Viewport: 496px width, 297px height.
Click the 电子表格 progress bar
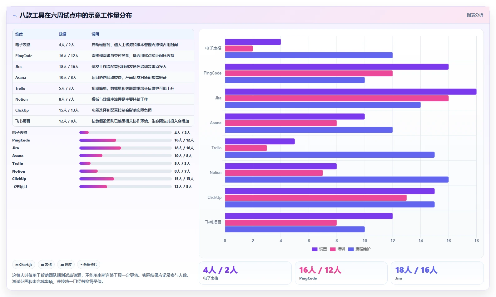(126, 132)
